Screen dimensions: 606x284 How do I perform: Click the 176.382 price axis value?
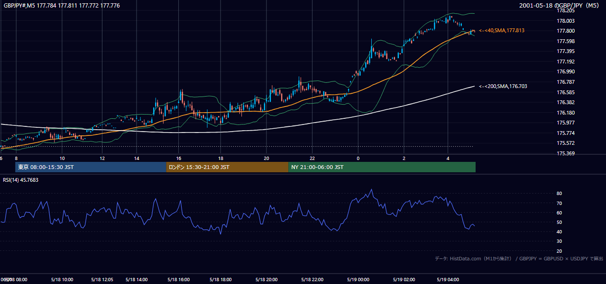point(565,102)
